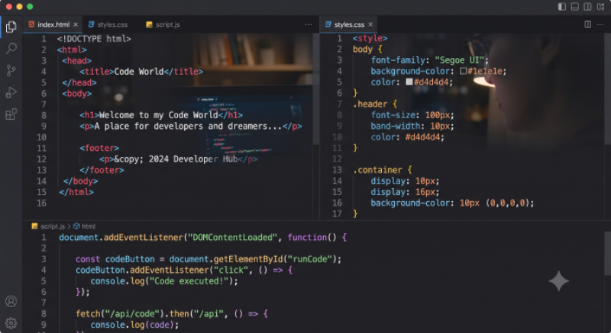The height and width of the screenshot is (333, 611).
Task: Select styles.css tab in right group
Action: coord(349,24)
